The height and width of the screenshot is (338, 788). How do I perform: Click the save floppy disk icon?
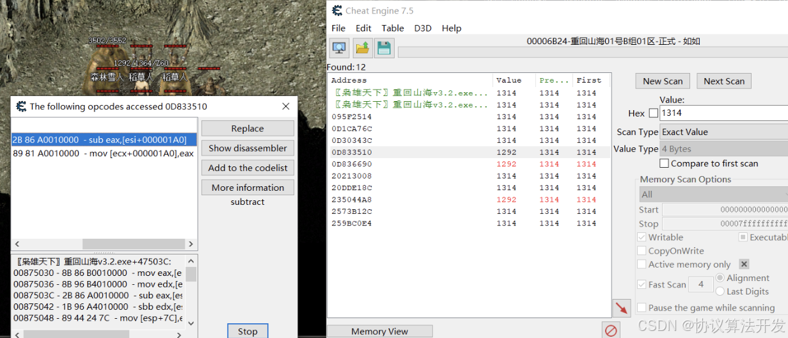384,48
